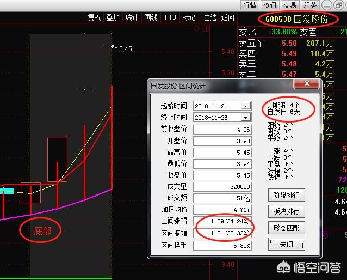Expand the 终止时间 date dropdown
The height and width of the screenshot is (280, 347).
click(x=246, y=118)
